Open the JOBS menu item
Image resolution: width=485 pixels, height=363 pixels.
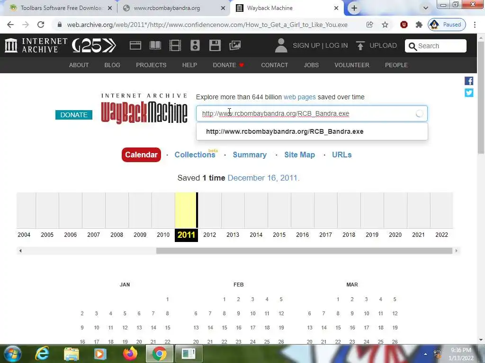pyautogui.click(x=311, y=65)
